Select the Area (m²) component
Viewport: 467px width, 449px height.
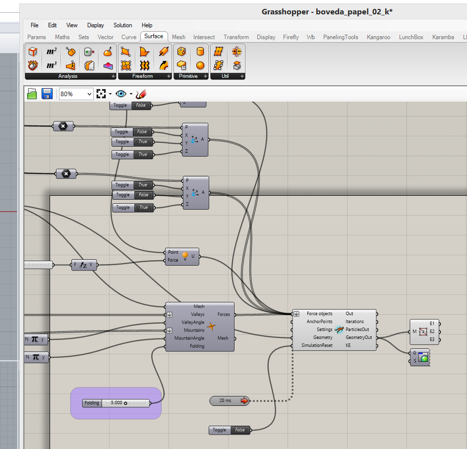[51, 52]
